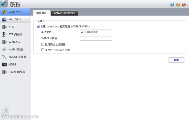Screen dimensions: 189x120
Task: Select NFS label in sidebar
Action: [11, 27]
